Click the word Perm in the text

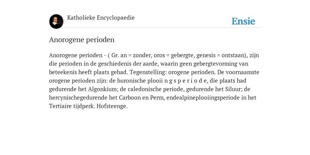(x=157, y=98)
